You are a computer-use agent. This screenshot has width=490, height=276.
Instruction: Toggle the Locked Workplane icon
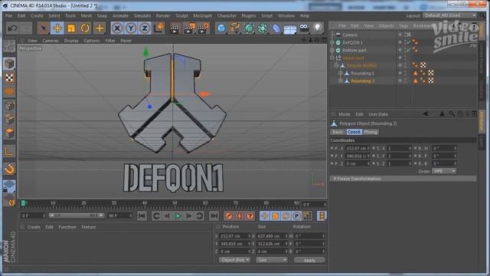pyautogui.click(x=9, y=186)
